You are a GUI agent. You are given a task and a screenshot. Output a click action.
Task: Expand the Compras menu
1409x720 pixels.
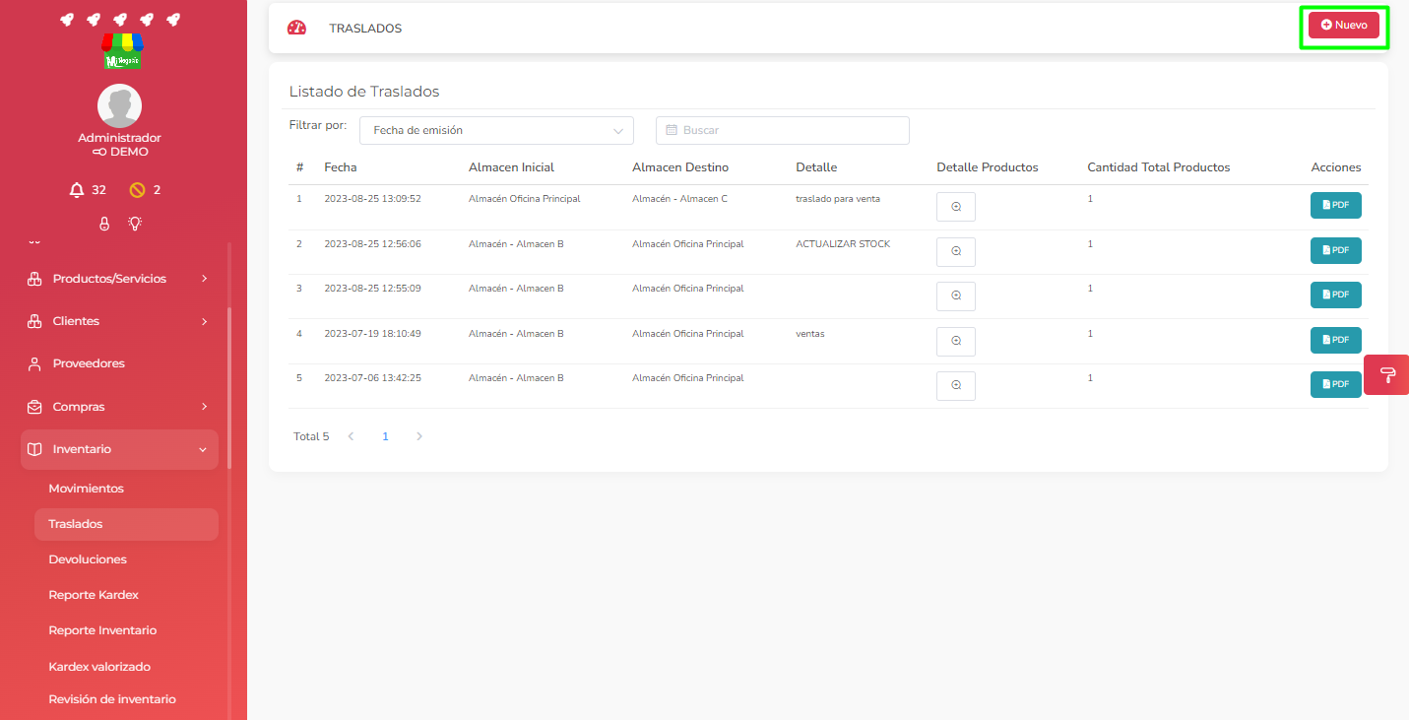click(119, 407)
